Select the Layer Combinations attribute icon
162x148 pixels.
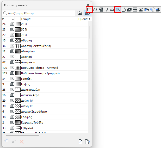(x=101, y=10)
